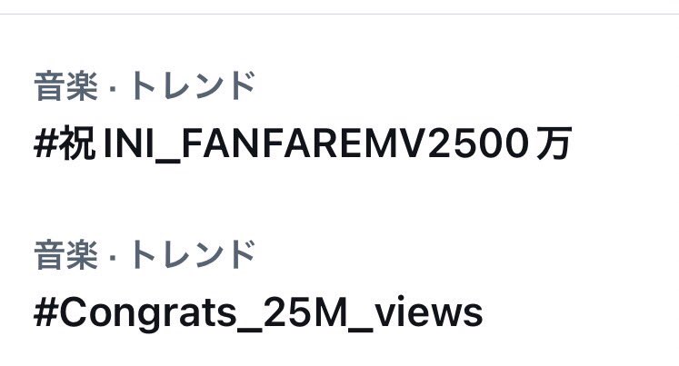Click the word views in the second hashtag
This screenshot has width=679, height=366.
coord(428,312)
